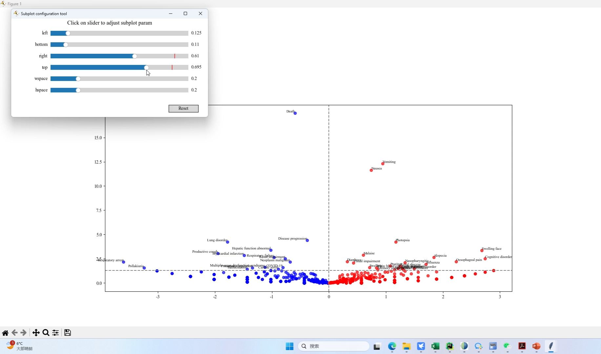Click the 'Disease progression' label
601x354 pixels.
click(x=293, y=238)
